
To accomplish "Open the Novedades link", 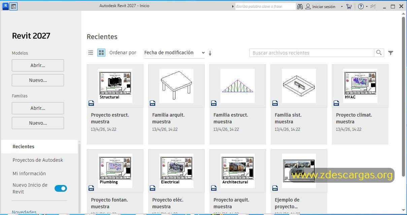I will [24, 212].
